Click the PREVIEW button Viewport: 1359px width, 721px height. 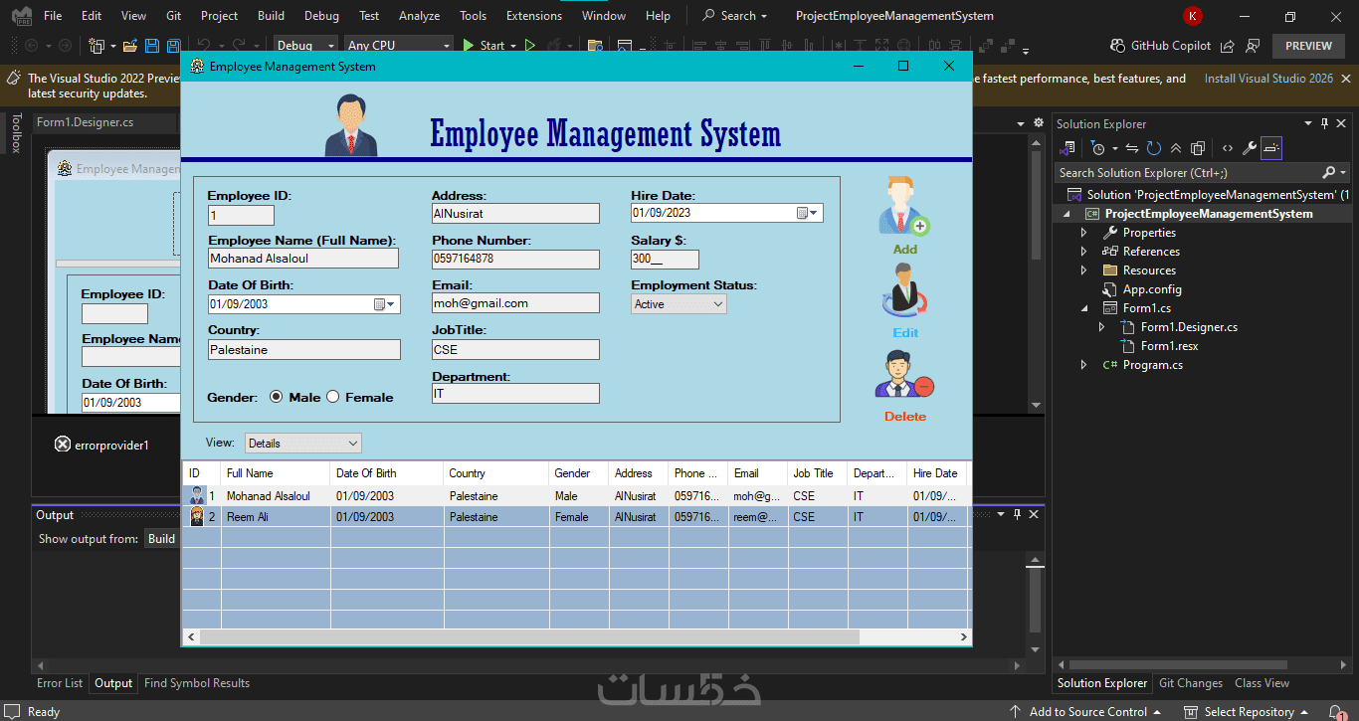(1308, 46)
